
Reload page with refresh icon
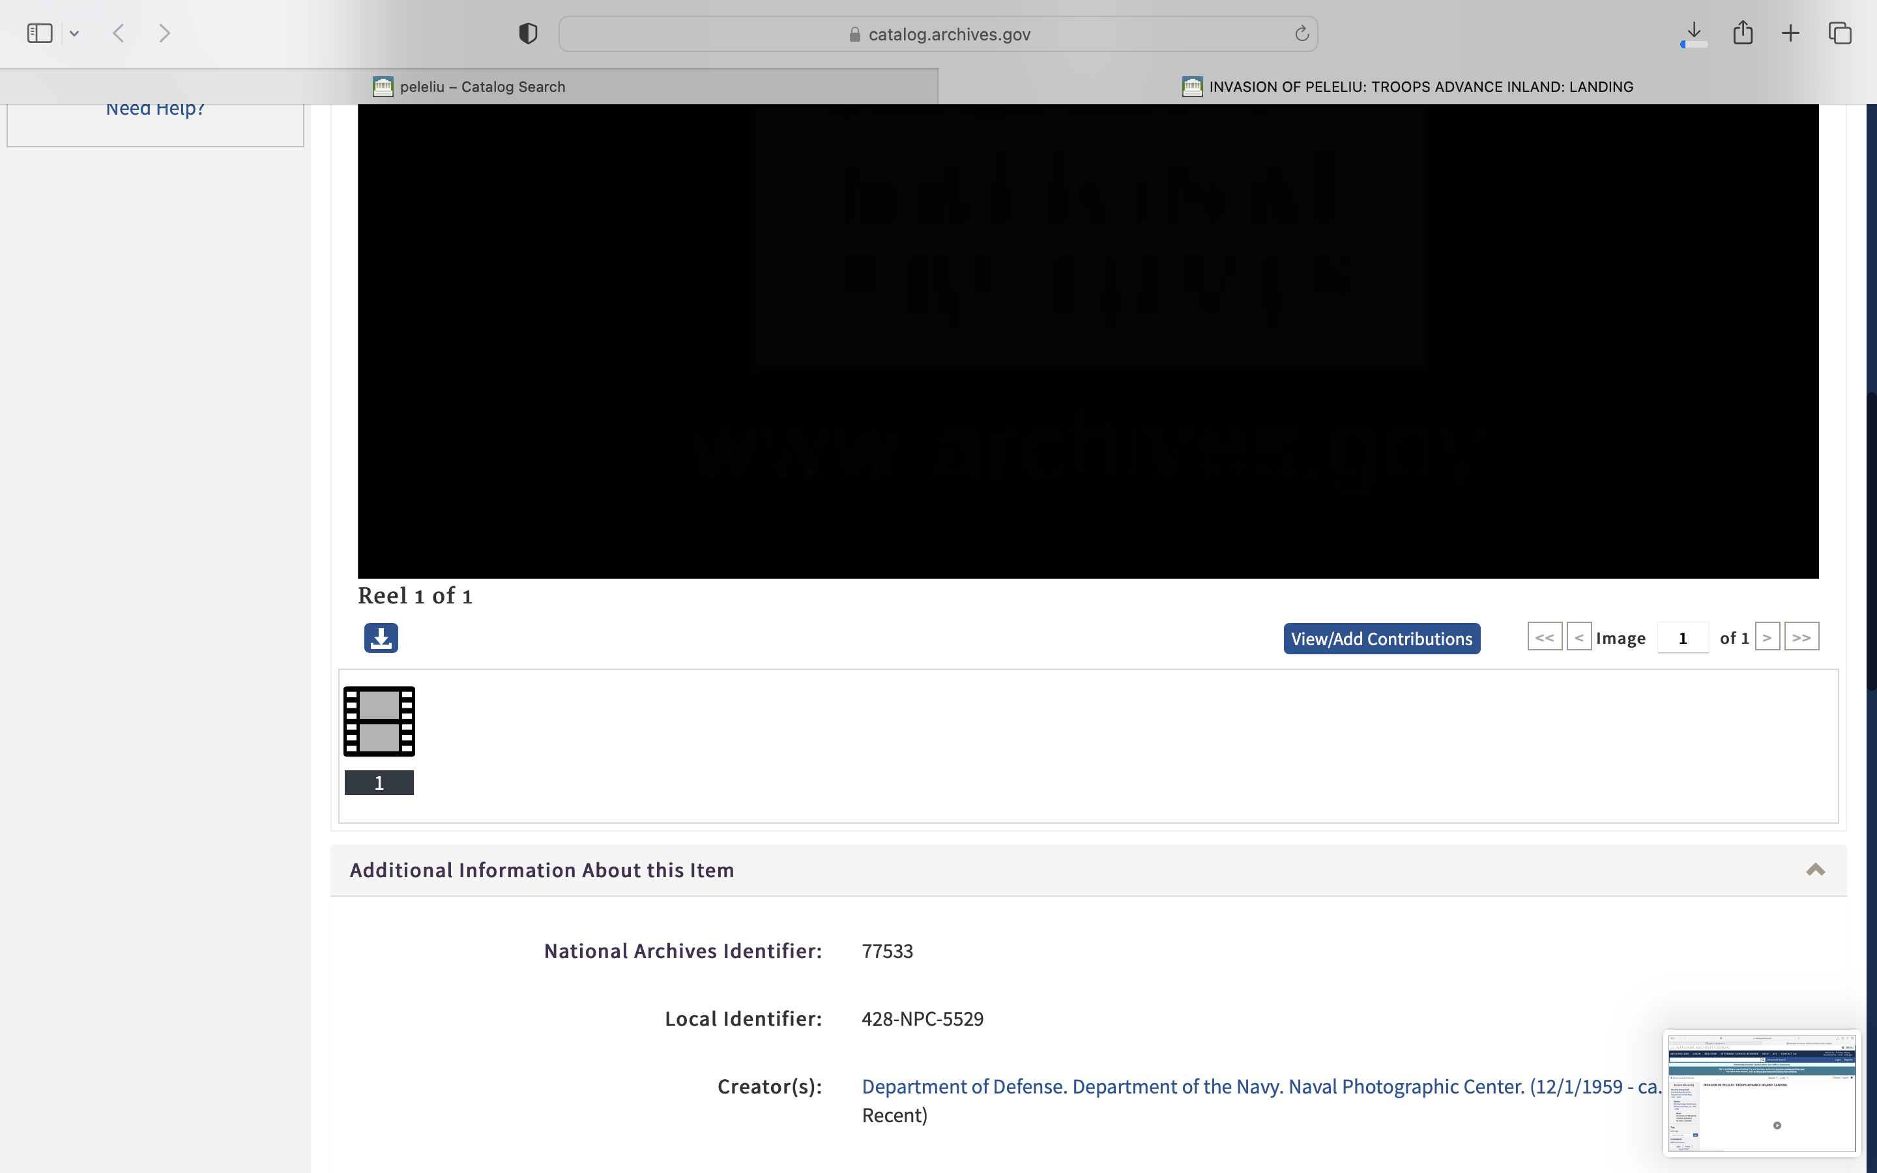tap(1302, 33)
